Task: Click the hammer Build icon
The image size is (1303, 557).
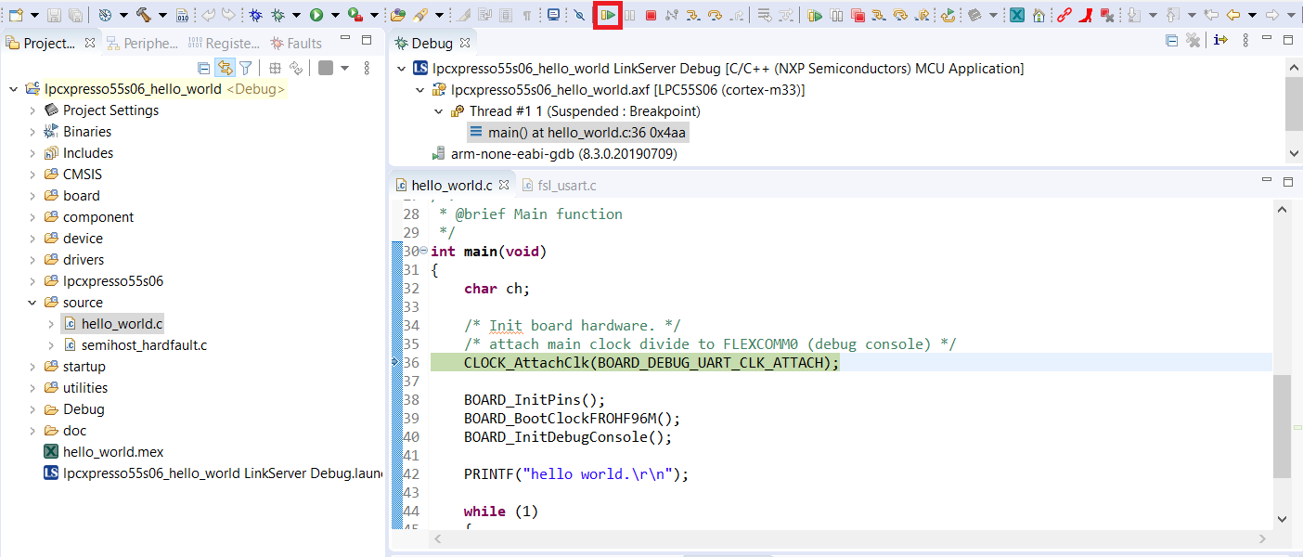Action: coord(144,15)
